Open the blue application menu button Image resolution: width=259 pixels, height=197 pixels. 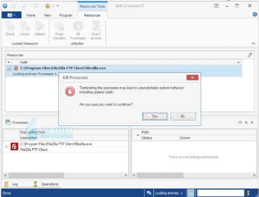[12, 15]
